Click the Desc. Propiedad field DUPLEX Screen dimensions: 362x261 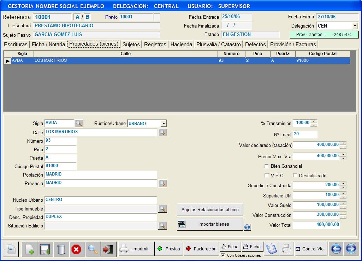(101, 217)
